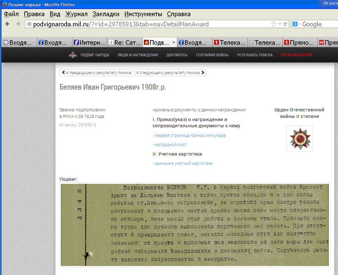The width and height of the screenshot is (338, 275).
Task: Open the Google search engine selector
Action: (296, 24)
